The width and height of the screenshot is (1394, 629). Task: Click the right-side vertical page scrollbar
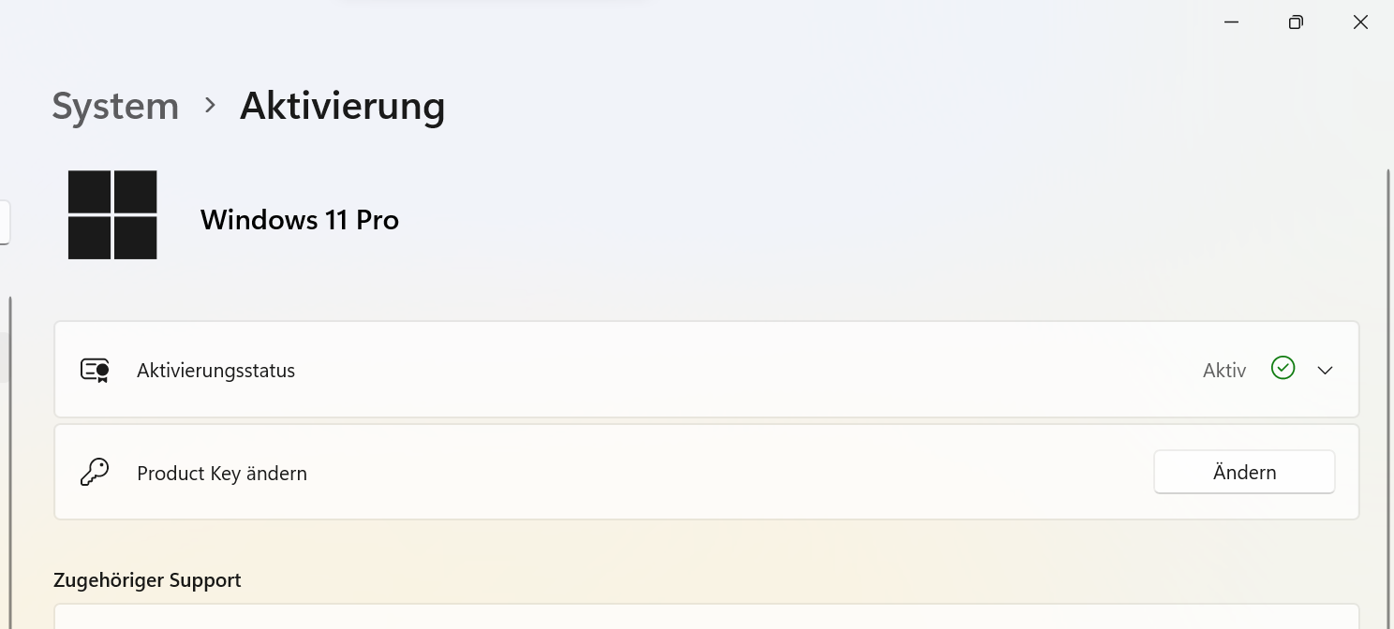tap(1387, 374)
